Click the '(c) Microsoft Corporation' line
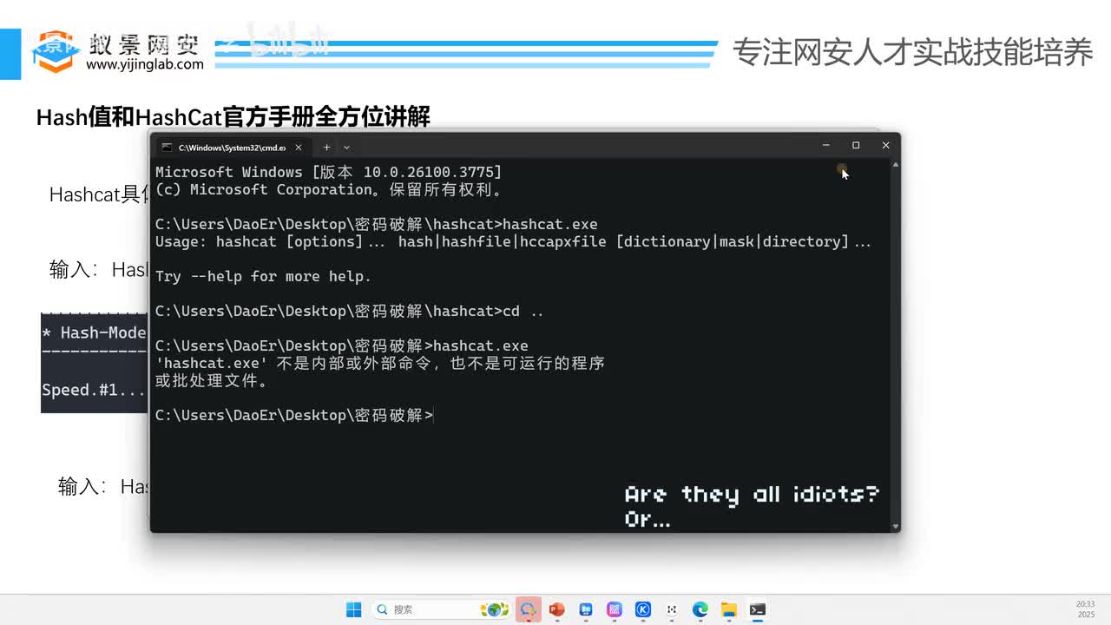 point(328,189)
